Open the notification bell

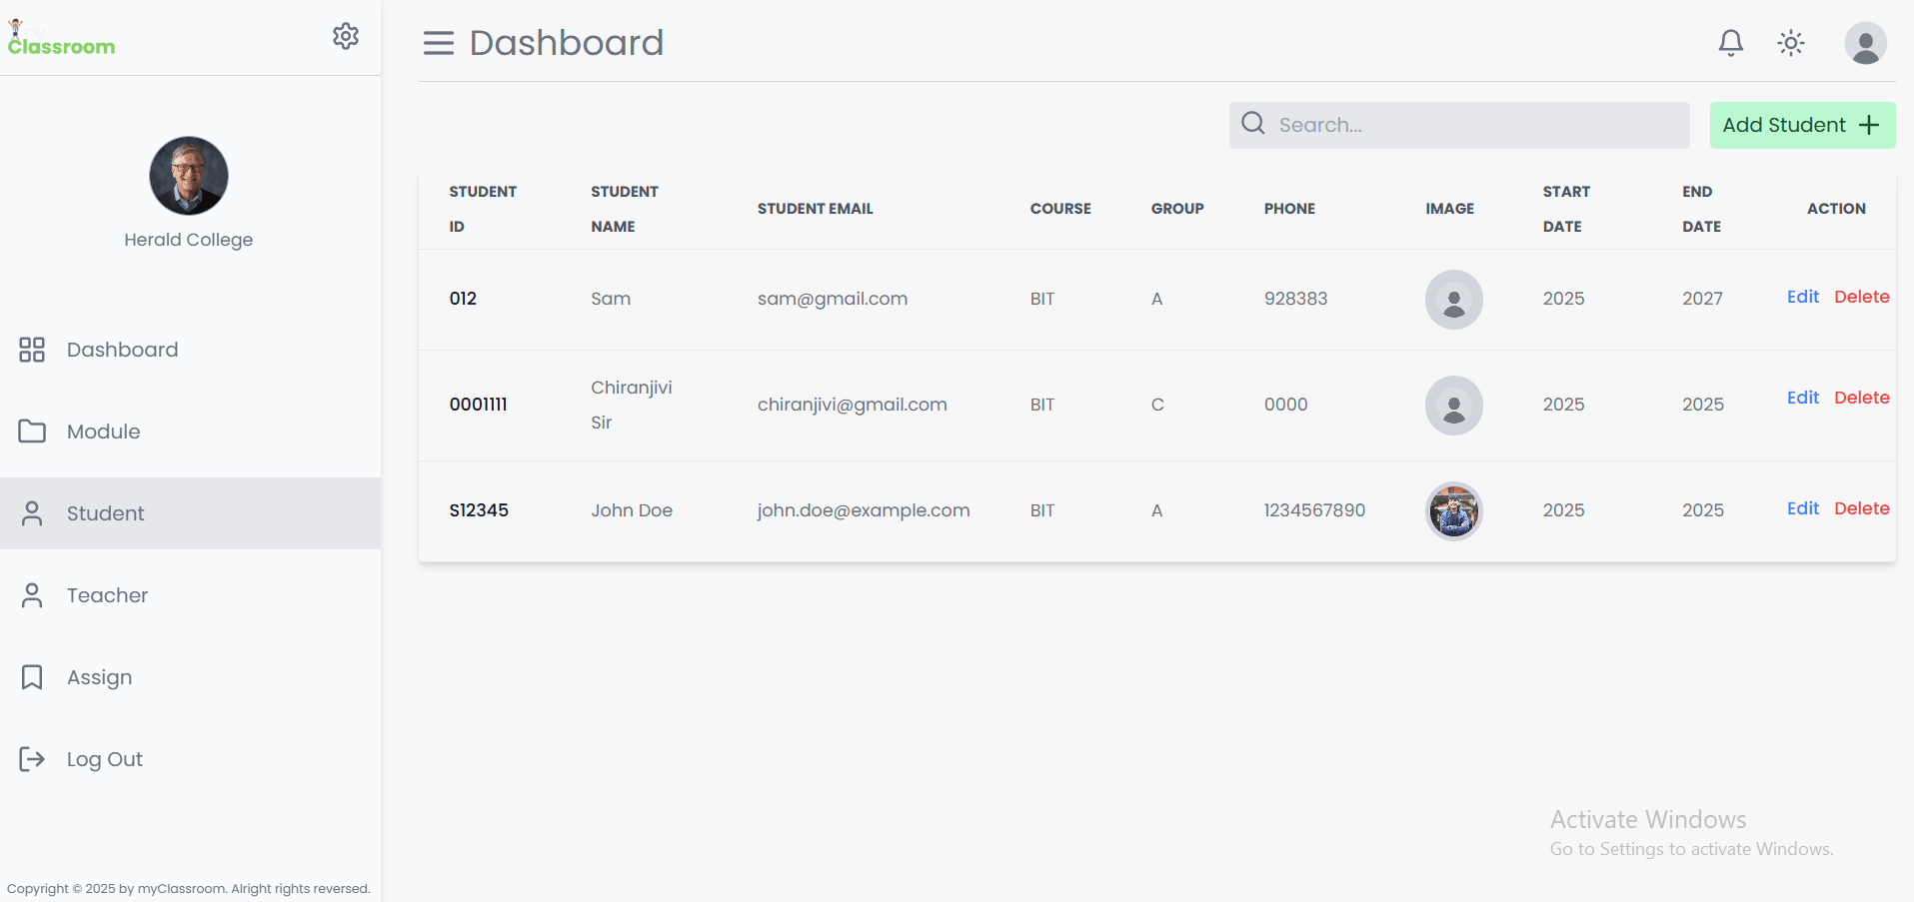[1730, 42]
